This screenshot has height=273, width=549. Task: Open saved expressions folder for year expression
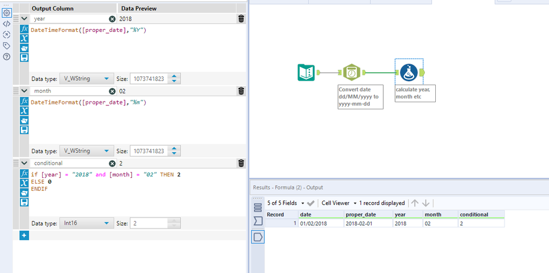pos(24,48)
